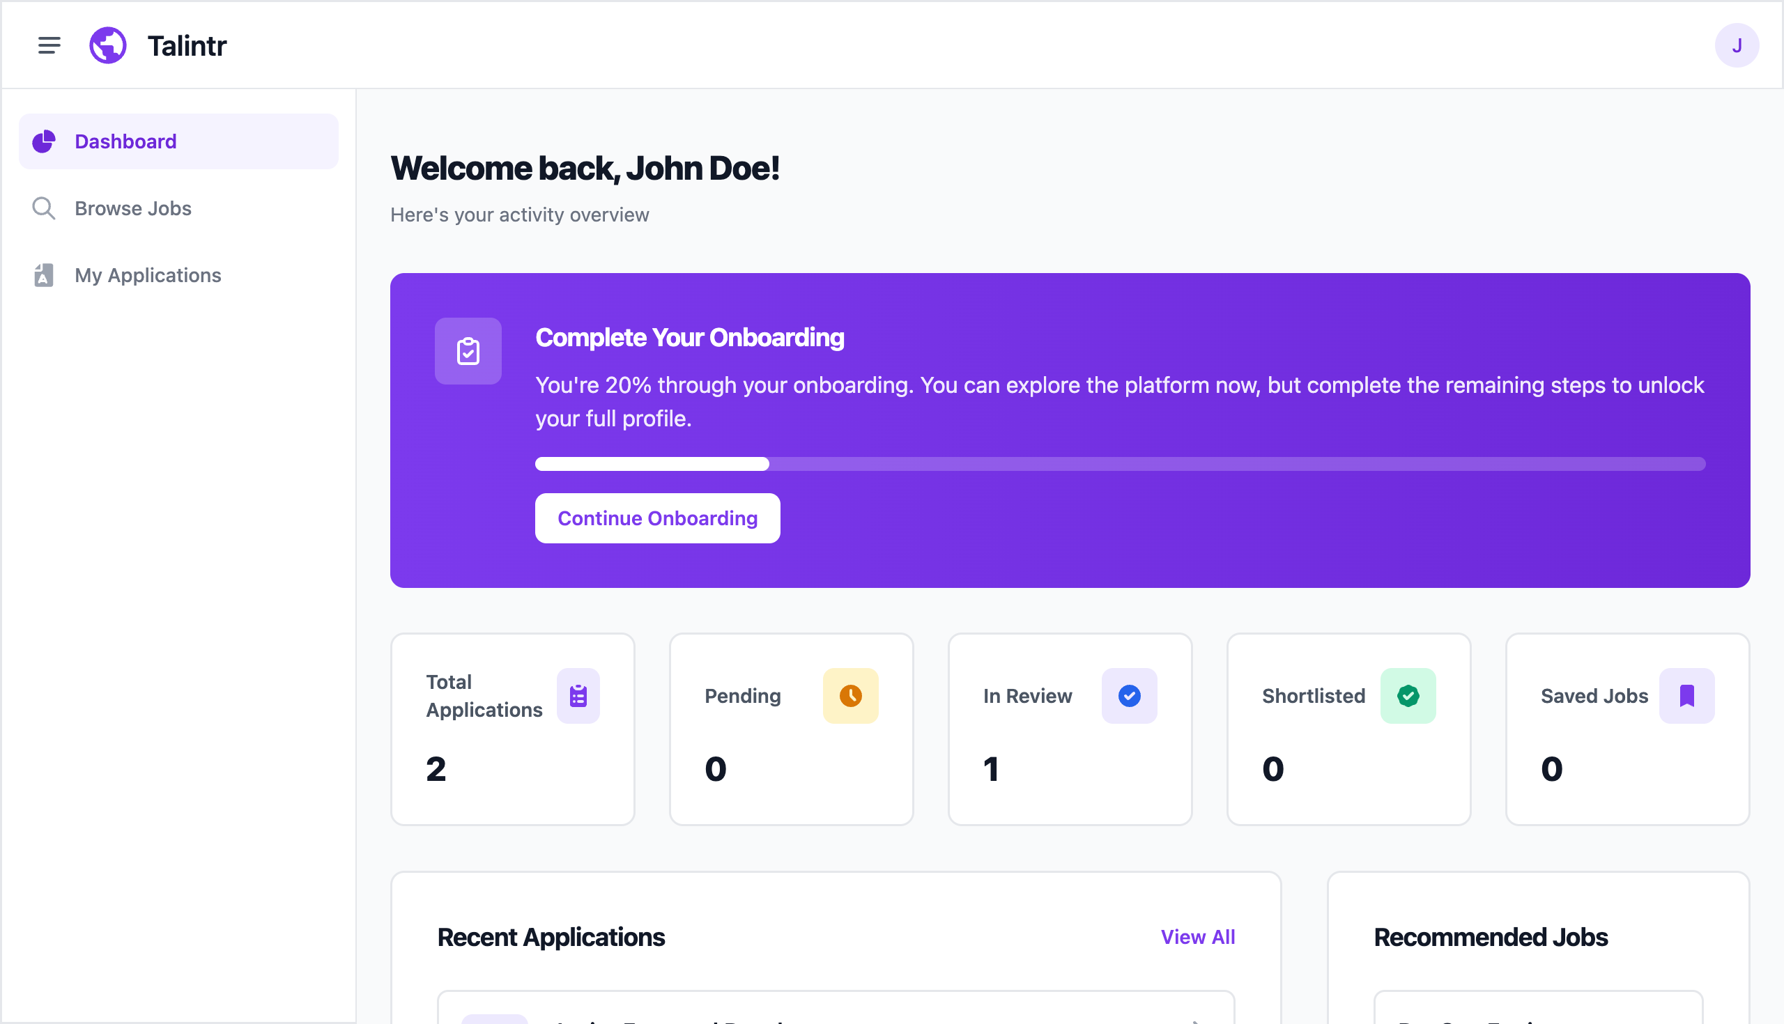The width and height of the screenshot is (1784, 1024).
Task: Click the onboarding progress bar
Action: click(1120, 464)
